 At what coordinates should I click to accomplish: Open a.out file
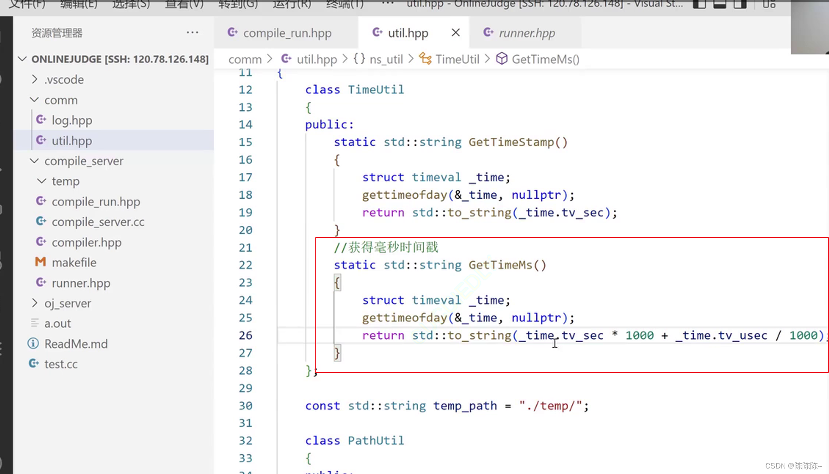click(x=58, y=323)
